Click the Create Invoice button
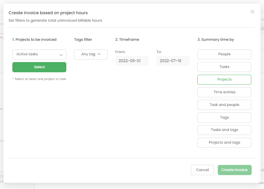The width and height of the screenshot is (264, 189). pyautogui.click(x=234, y=170)
